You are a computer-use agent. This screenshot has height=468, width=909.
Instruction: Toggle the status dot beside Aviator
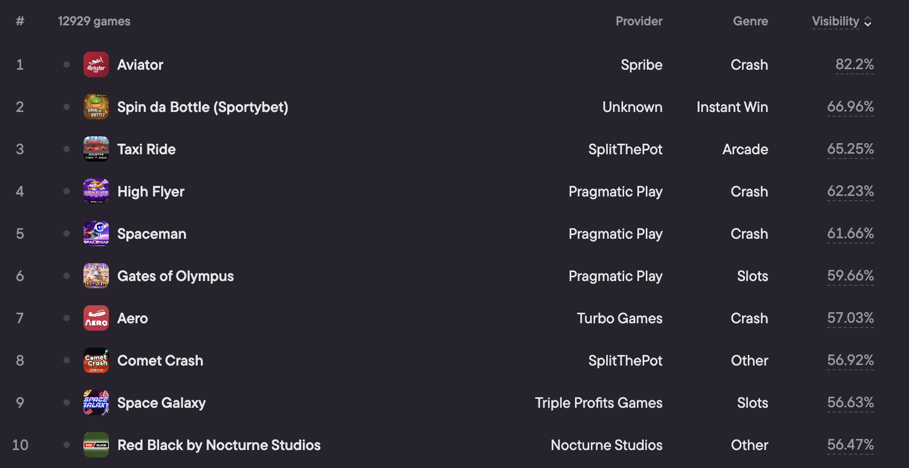[67, 64]
